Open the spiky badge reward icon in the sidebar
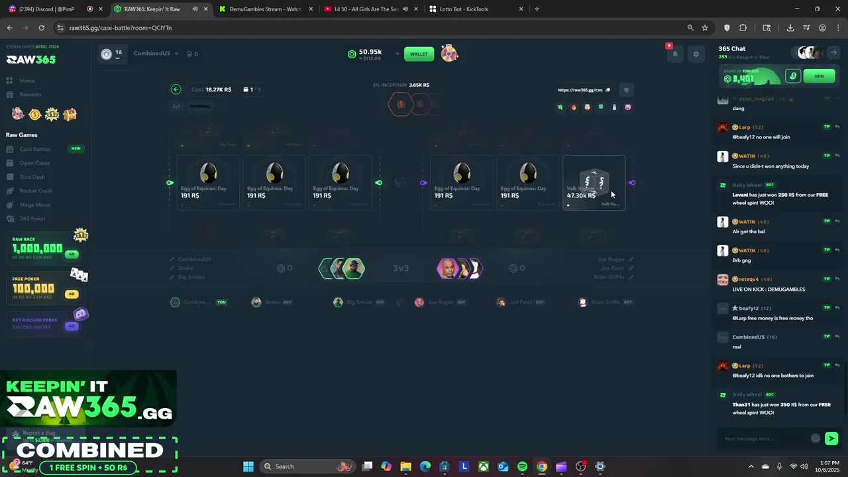The height and width of the screenshot is (477, 848). pos(52,115)
